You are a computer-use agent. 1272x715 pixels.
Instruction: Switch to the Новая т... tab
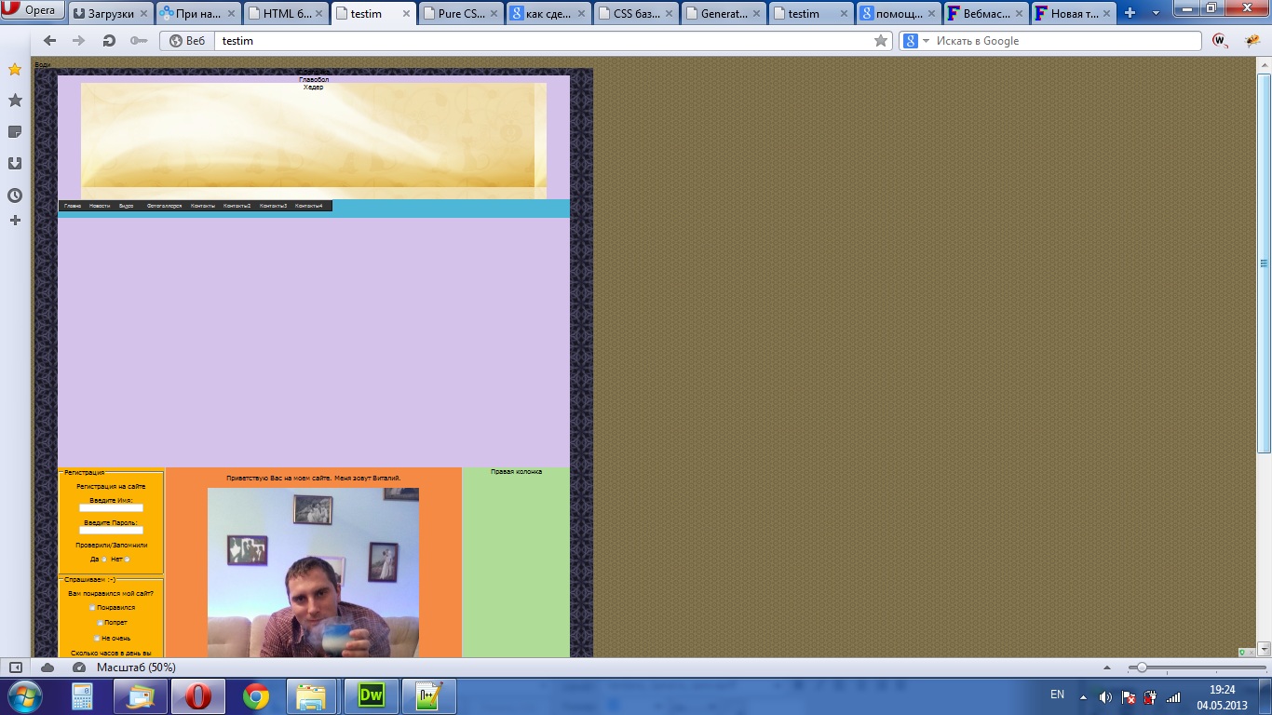[1074, 13]
